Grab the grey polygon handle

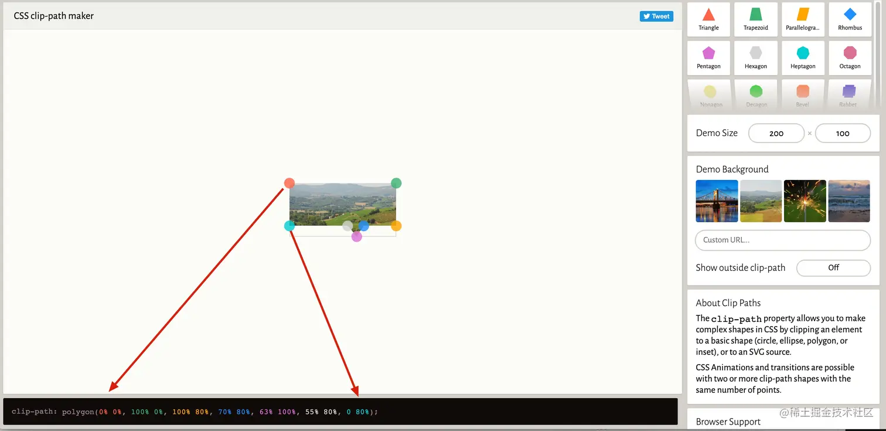click(x=347, y=226)
